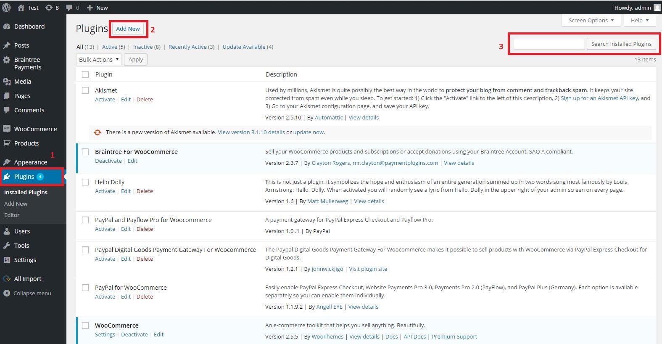Click the Products cart icon in sidebar
Viewport: 662px width, 344px height.
click(x=7, y=143)
